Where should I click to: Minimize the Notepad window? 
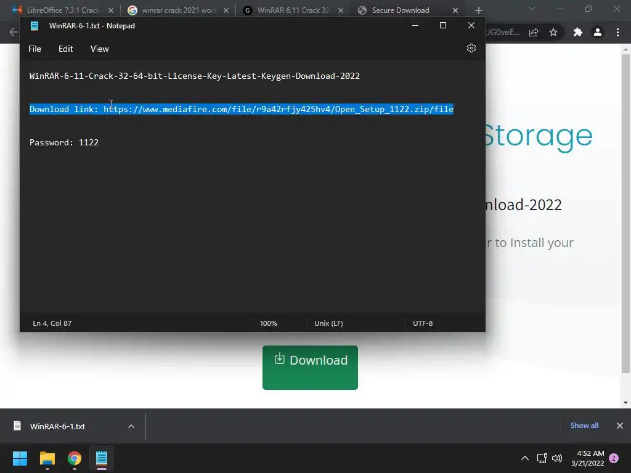[415, 25]
